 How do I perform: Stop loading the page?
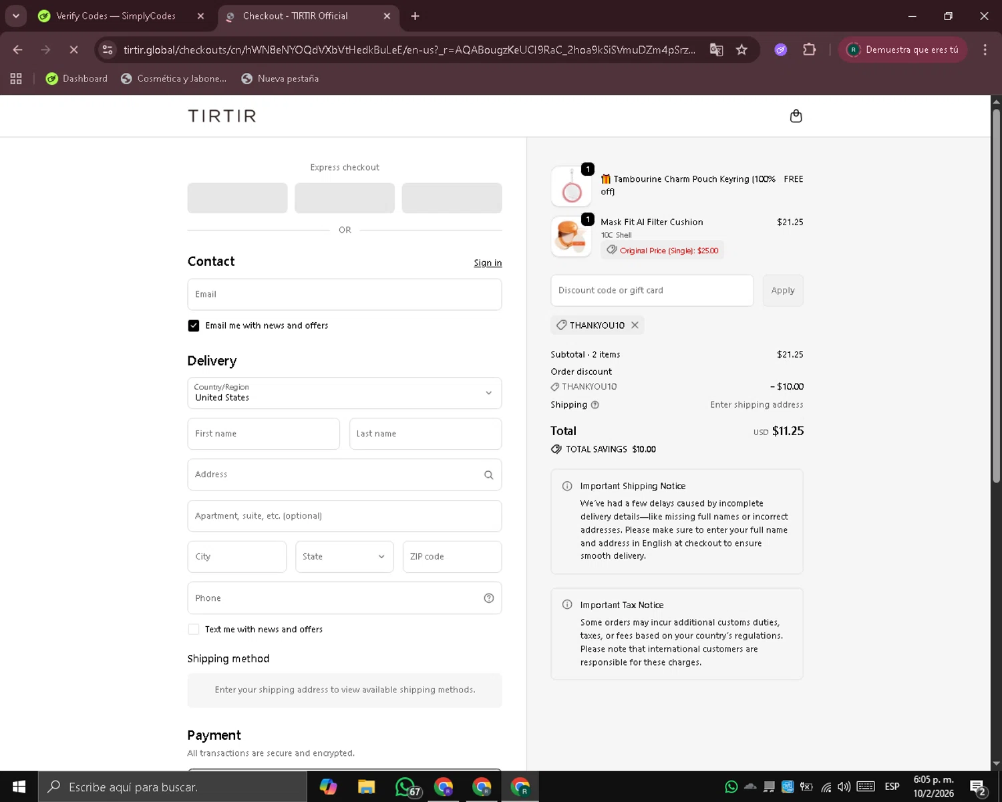pos(73,49)
